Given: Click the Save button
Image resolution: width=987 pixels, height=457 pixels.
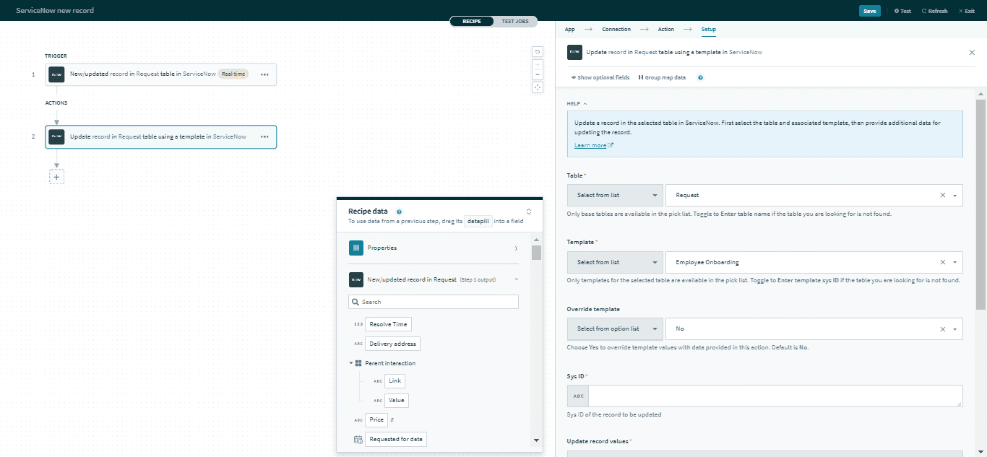Looking at the screenshot, I should click(x=869, y=11).
